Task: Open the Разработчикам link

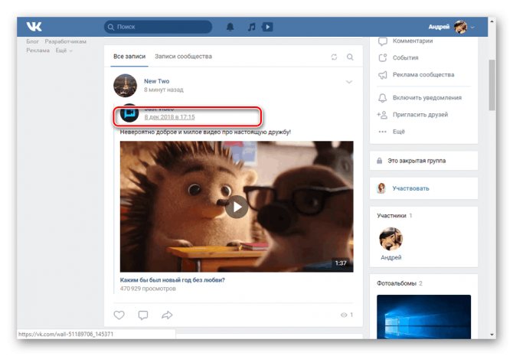Action: pos(65,41)
